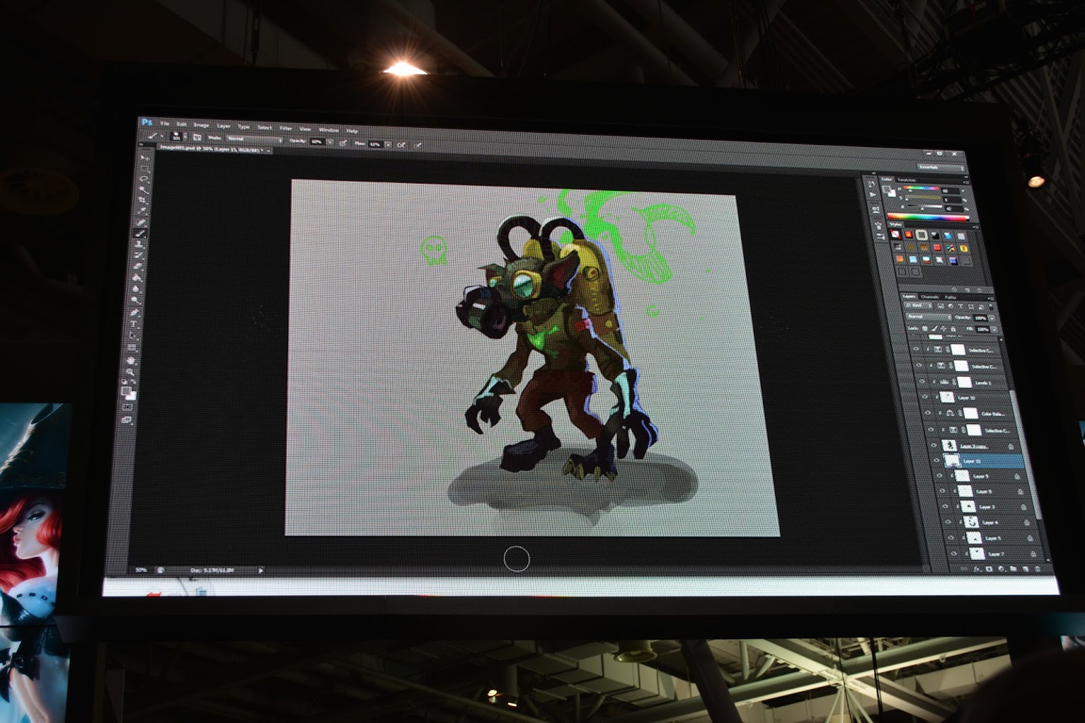Select the Move tool in the toolbox
Screen dimensions: 1085x723
(144, 157)
